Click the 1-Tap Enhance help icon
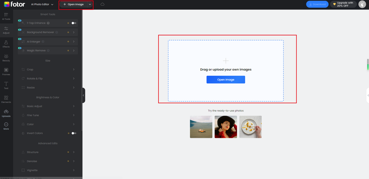 pyautogui.click(x=48, y=23)
